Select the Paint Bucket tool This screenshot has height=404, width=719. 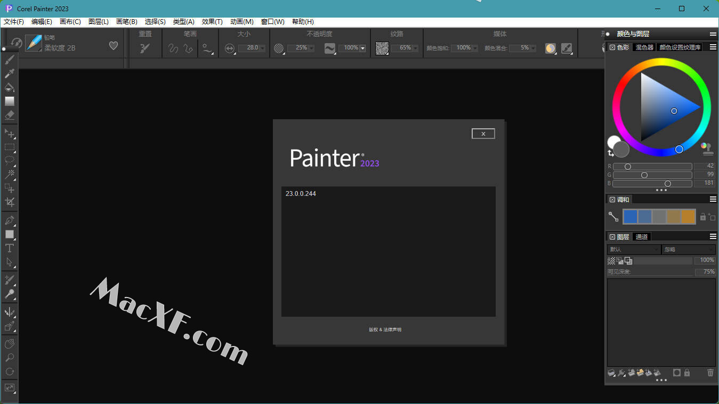[x=10, y=87]
